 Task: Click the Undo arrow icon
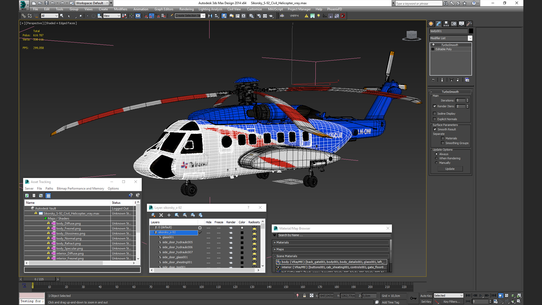53,3
